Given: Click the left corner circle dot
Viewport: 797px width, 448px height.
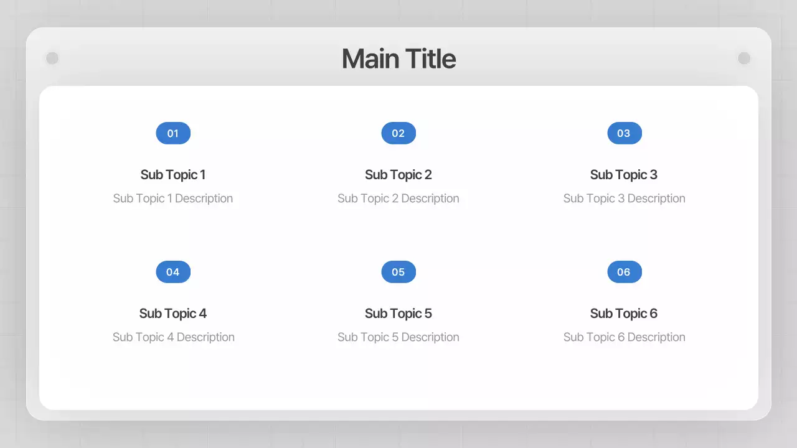Looking at the screenshot, I should 52,58.
